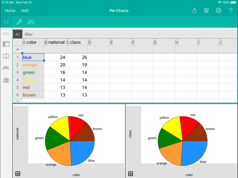Select national value 24

click(55, 57)
